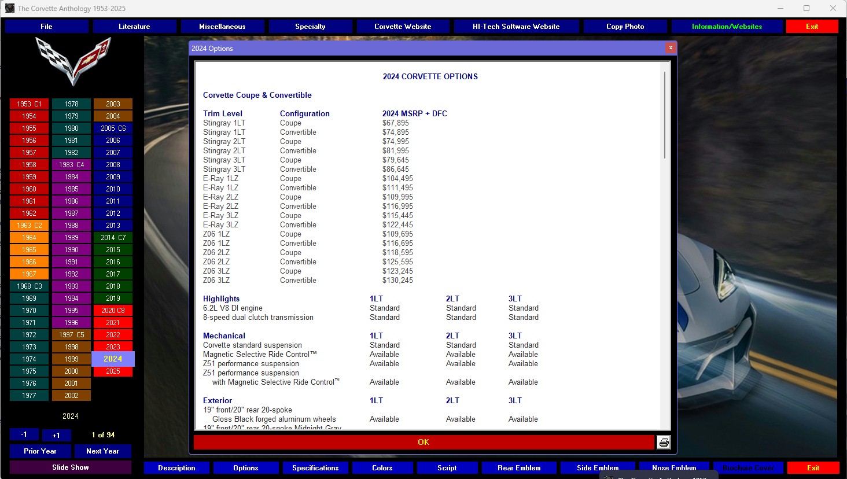
Task: Select model year 2005 C6
Action: (x=113, y=128)
